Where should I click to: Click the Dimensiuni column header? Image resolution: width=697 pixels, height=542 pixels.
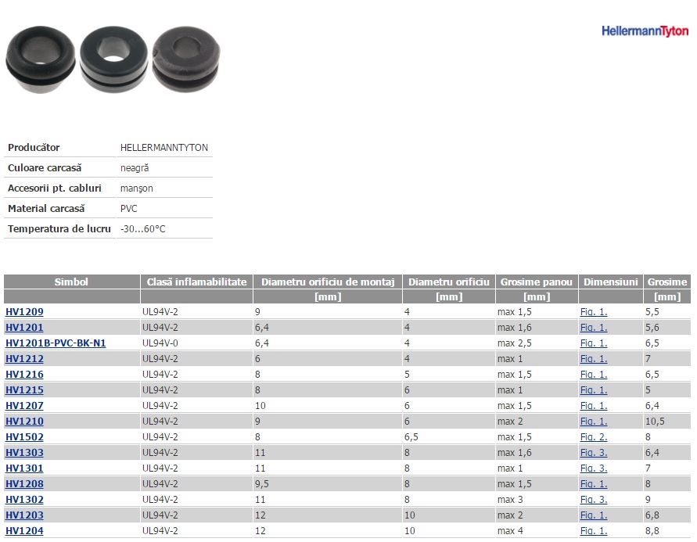(x=611, y=282)
